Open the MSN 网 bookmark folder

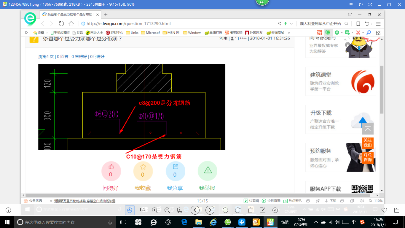(171, 33)
